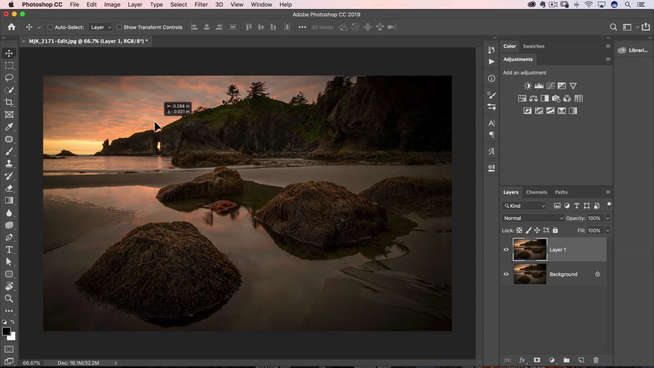The height and width of the screenshot is (368, 654).
Task: Toggle the layer filter on/off switch
Action: [609, 205]
